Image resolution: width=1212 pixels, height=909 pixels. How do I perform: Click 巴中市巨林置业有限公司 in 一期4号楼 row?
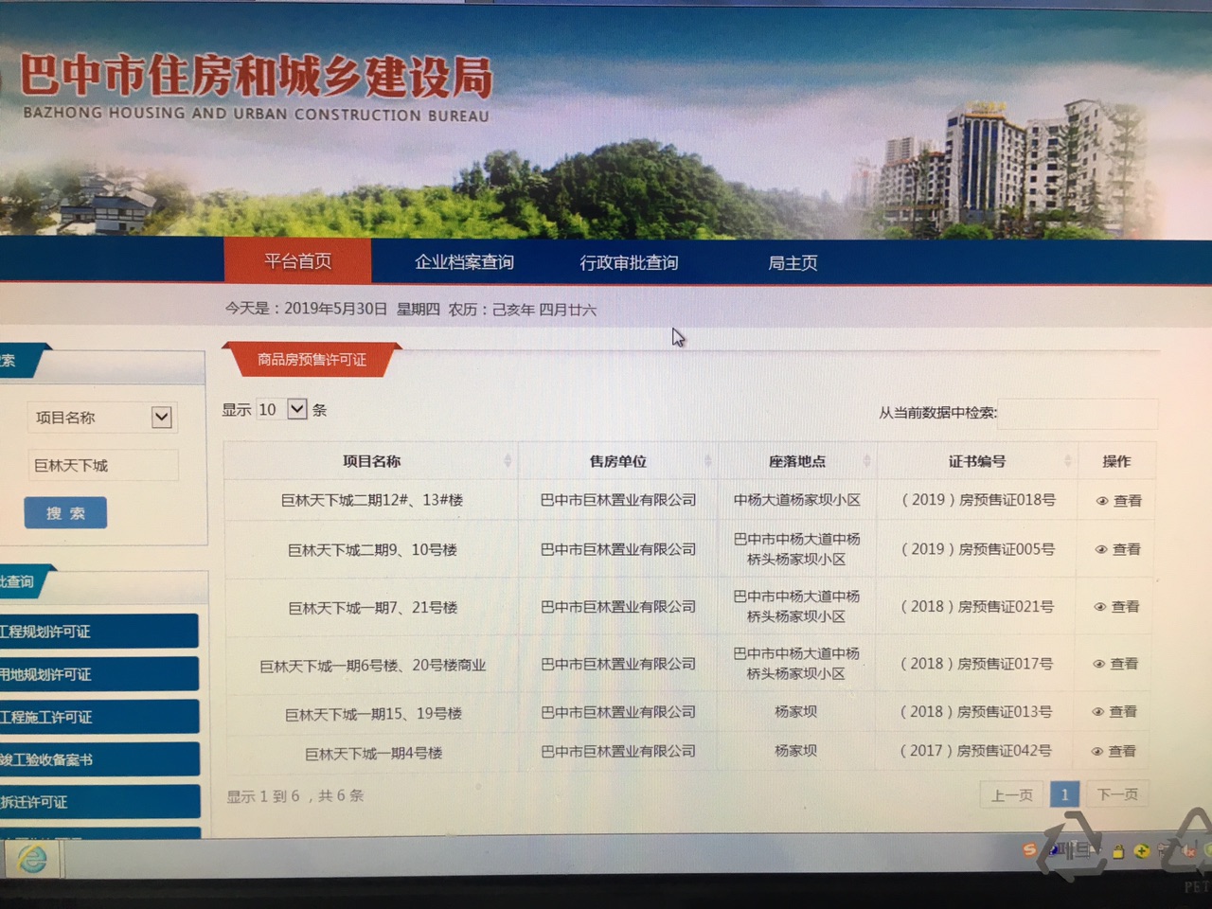[x=617, y=751]
